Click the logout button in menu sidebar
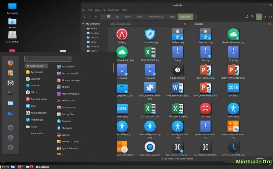Viewport: 273px width, 169px height. (11, 138)
